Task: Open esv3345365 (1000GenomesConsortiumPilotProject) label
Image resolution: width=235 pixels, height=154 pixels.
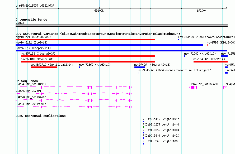Action: pyautogui.click(x=175, y=70)
